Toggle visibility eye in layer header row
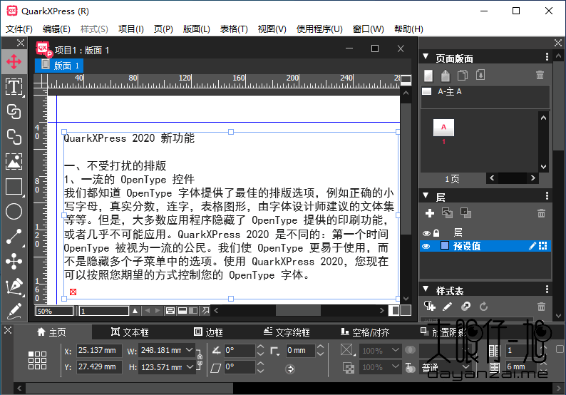This screenshot has height=395, width=566. (426, 233)
